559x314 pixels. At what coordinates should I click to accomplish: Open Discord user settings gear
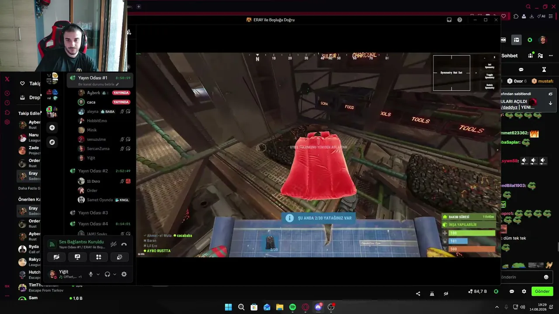tap(124, 274)
